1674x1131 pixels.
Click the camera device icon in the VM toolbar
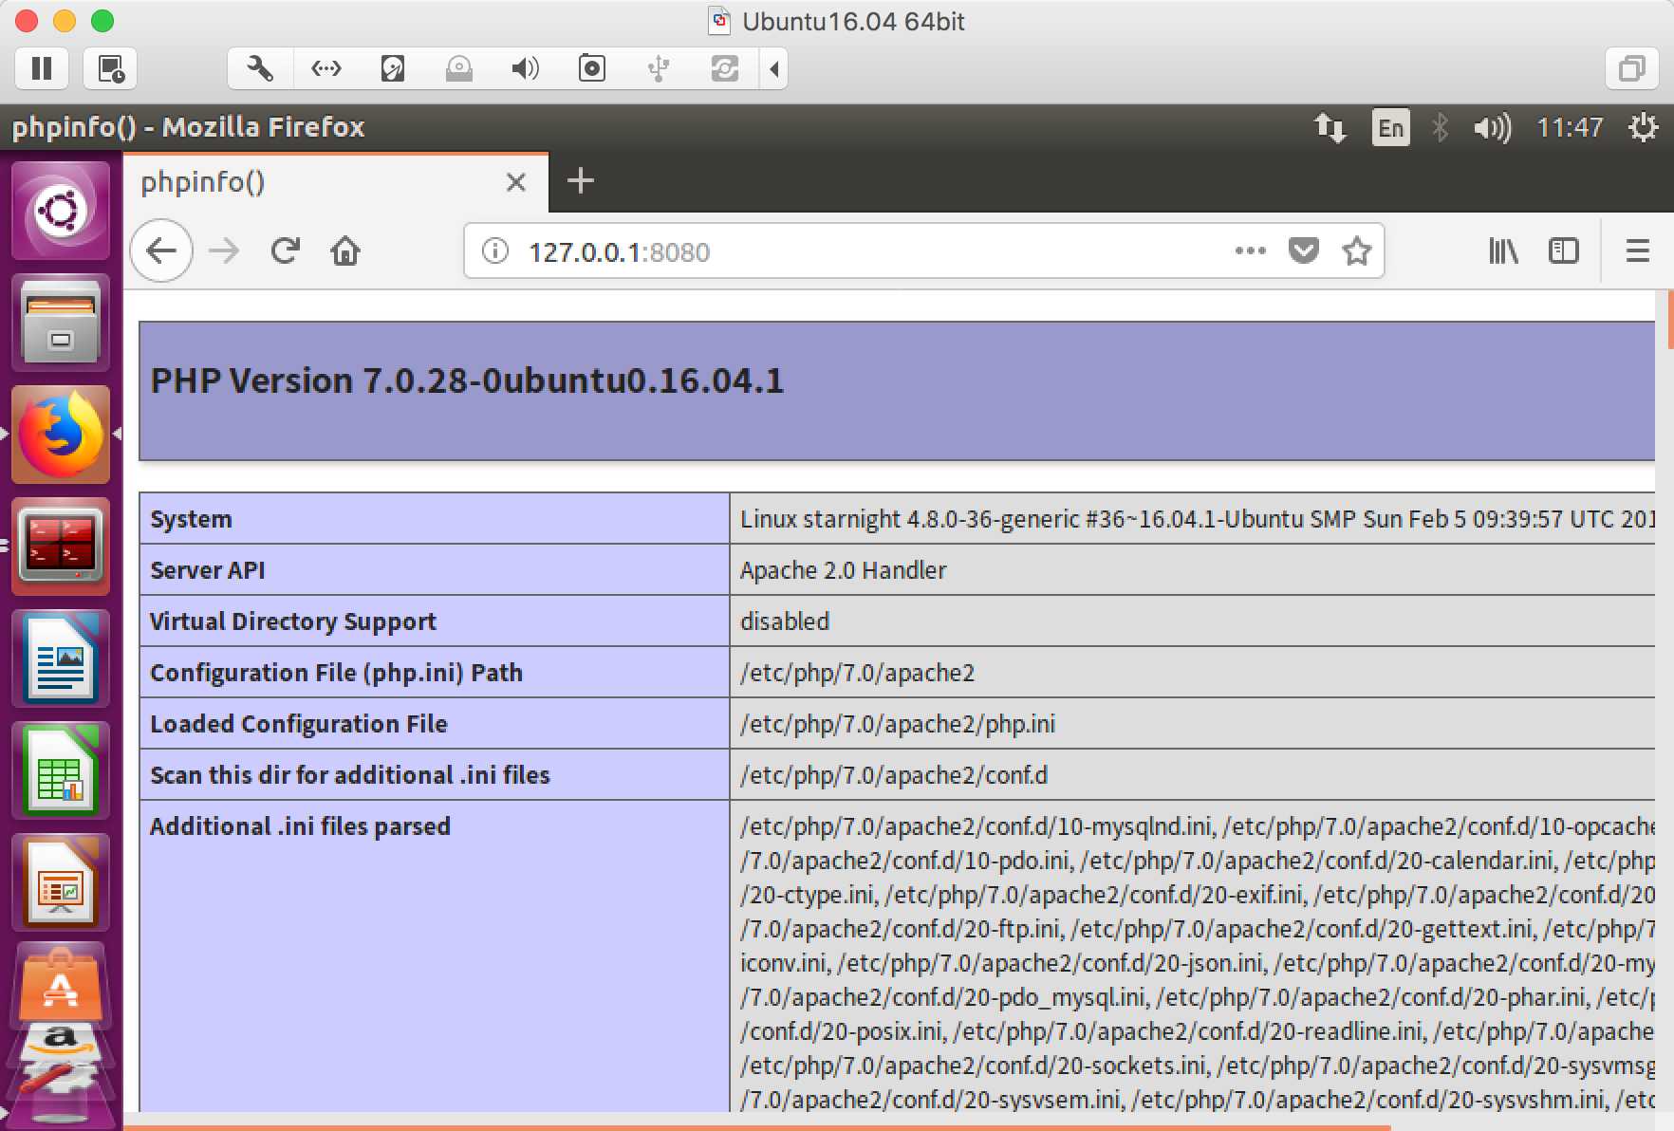tap(592, 68)
